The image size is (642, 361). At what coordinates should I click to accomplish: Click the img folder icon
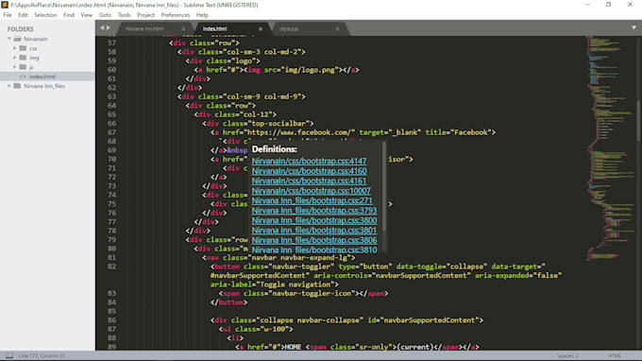[23, 58]
